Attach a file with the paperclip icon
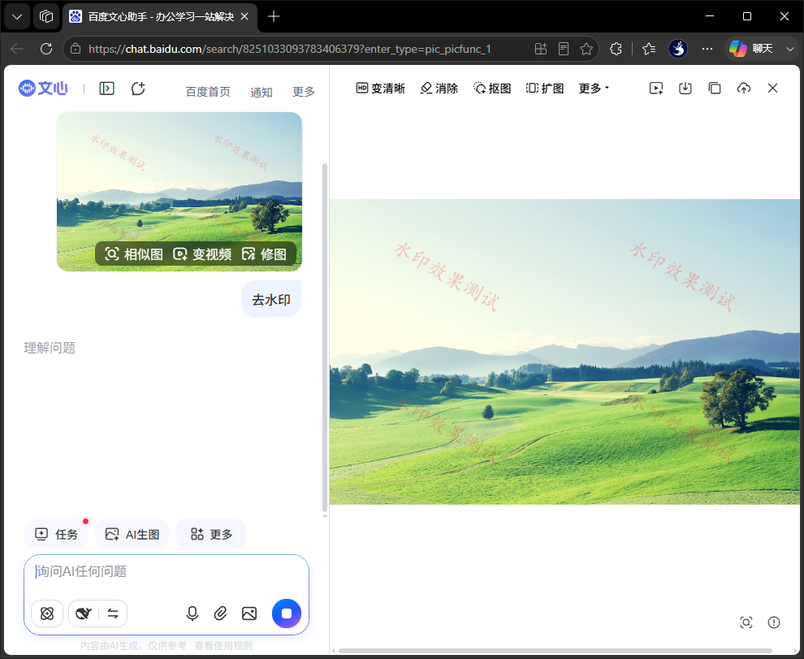804x659 pixels. 220,613
